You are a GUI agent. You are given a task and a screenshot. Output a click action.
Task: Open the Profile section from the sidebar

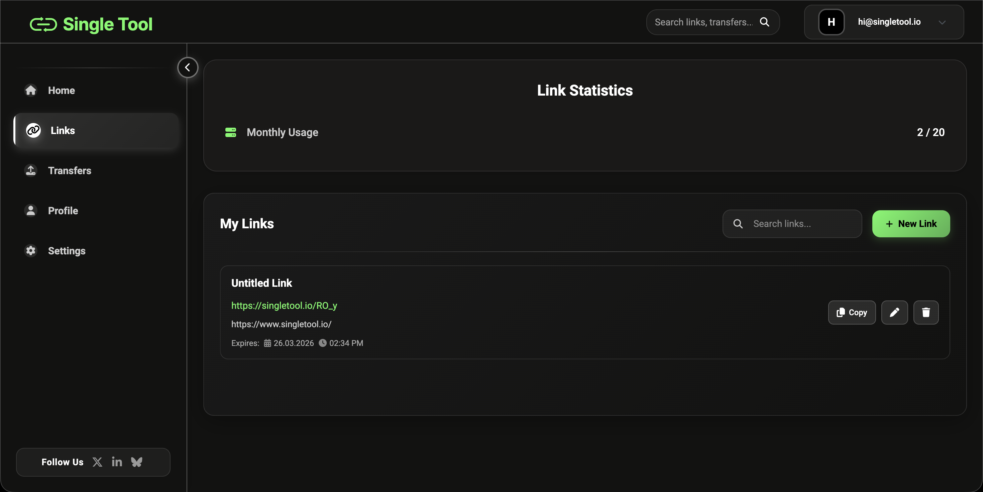tap(63, 211)
